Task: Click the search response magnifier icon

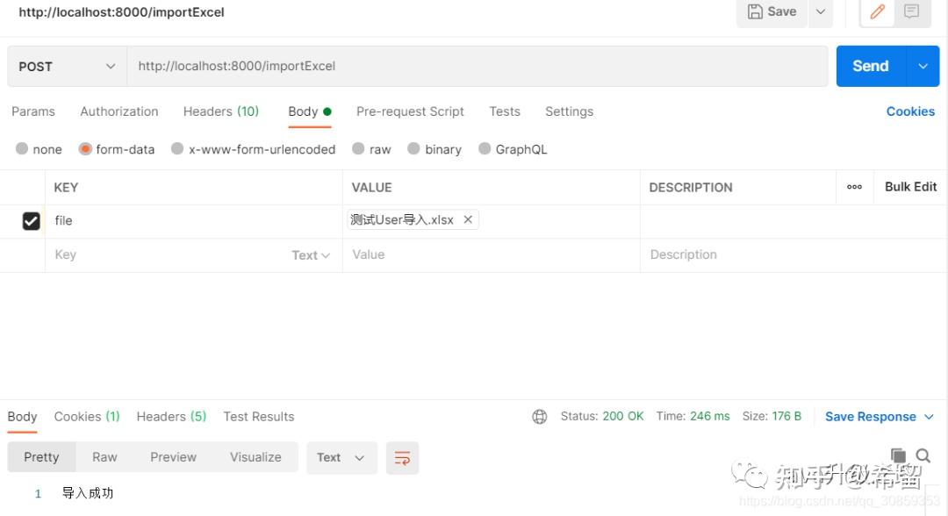Action: (923, 455)
